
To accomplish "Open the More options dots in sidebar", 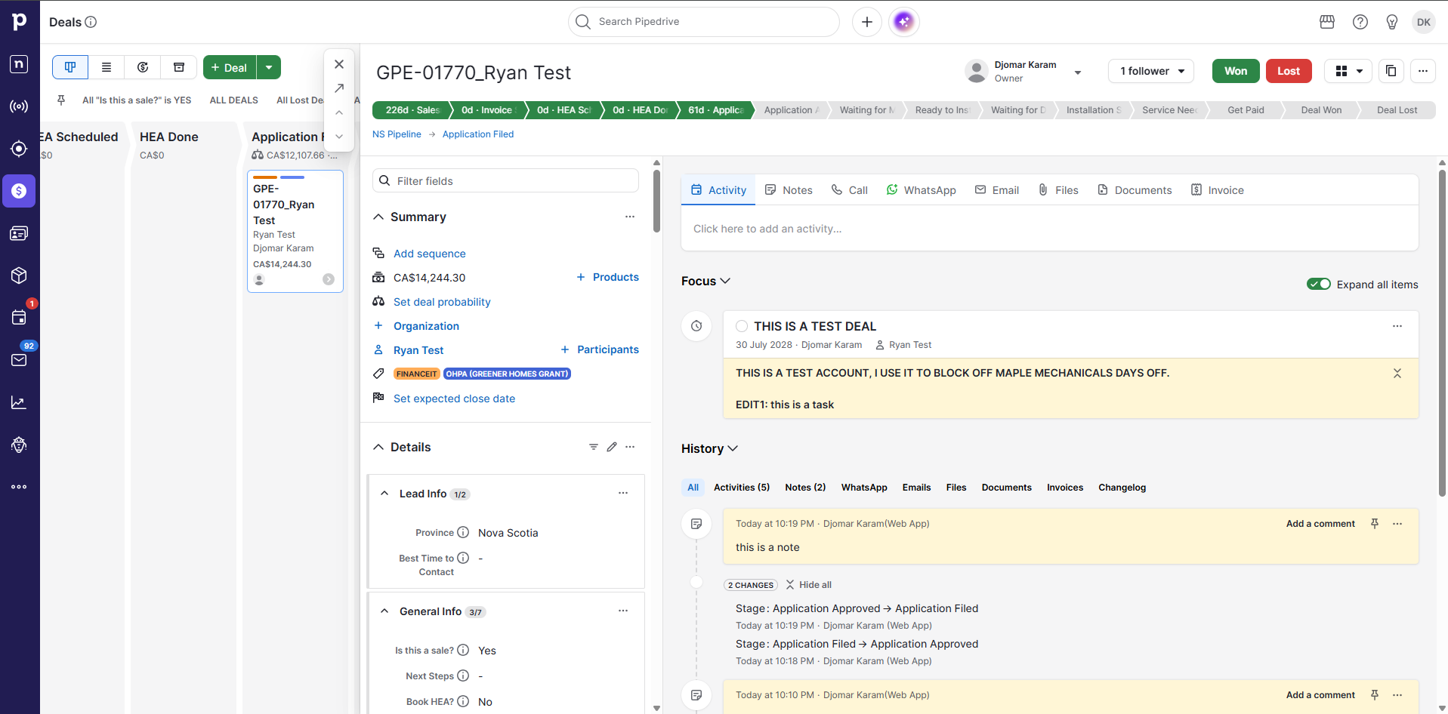I will (20, 487).
